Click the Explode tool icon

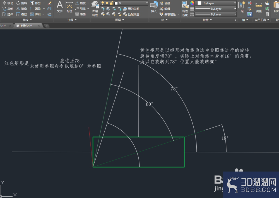[50, 9]
